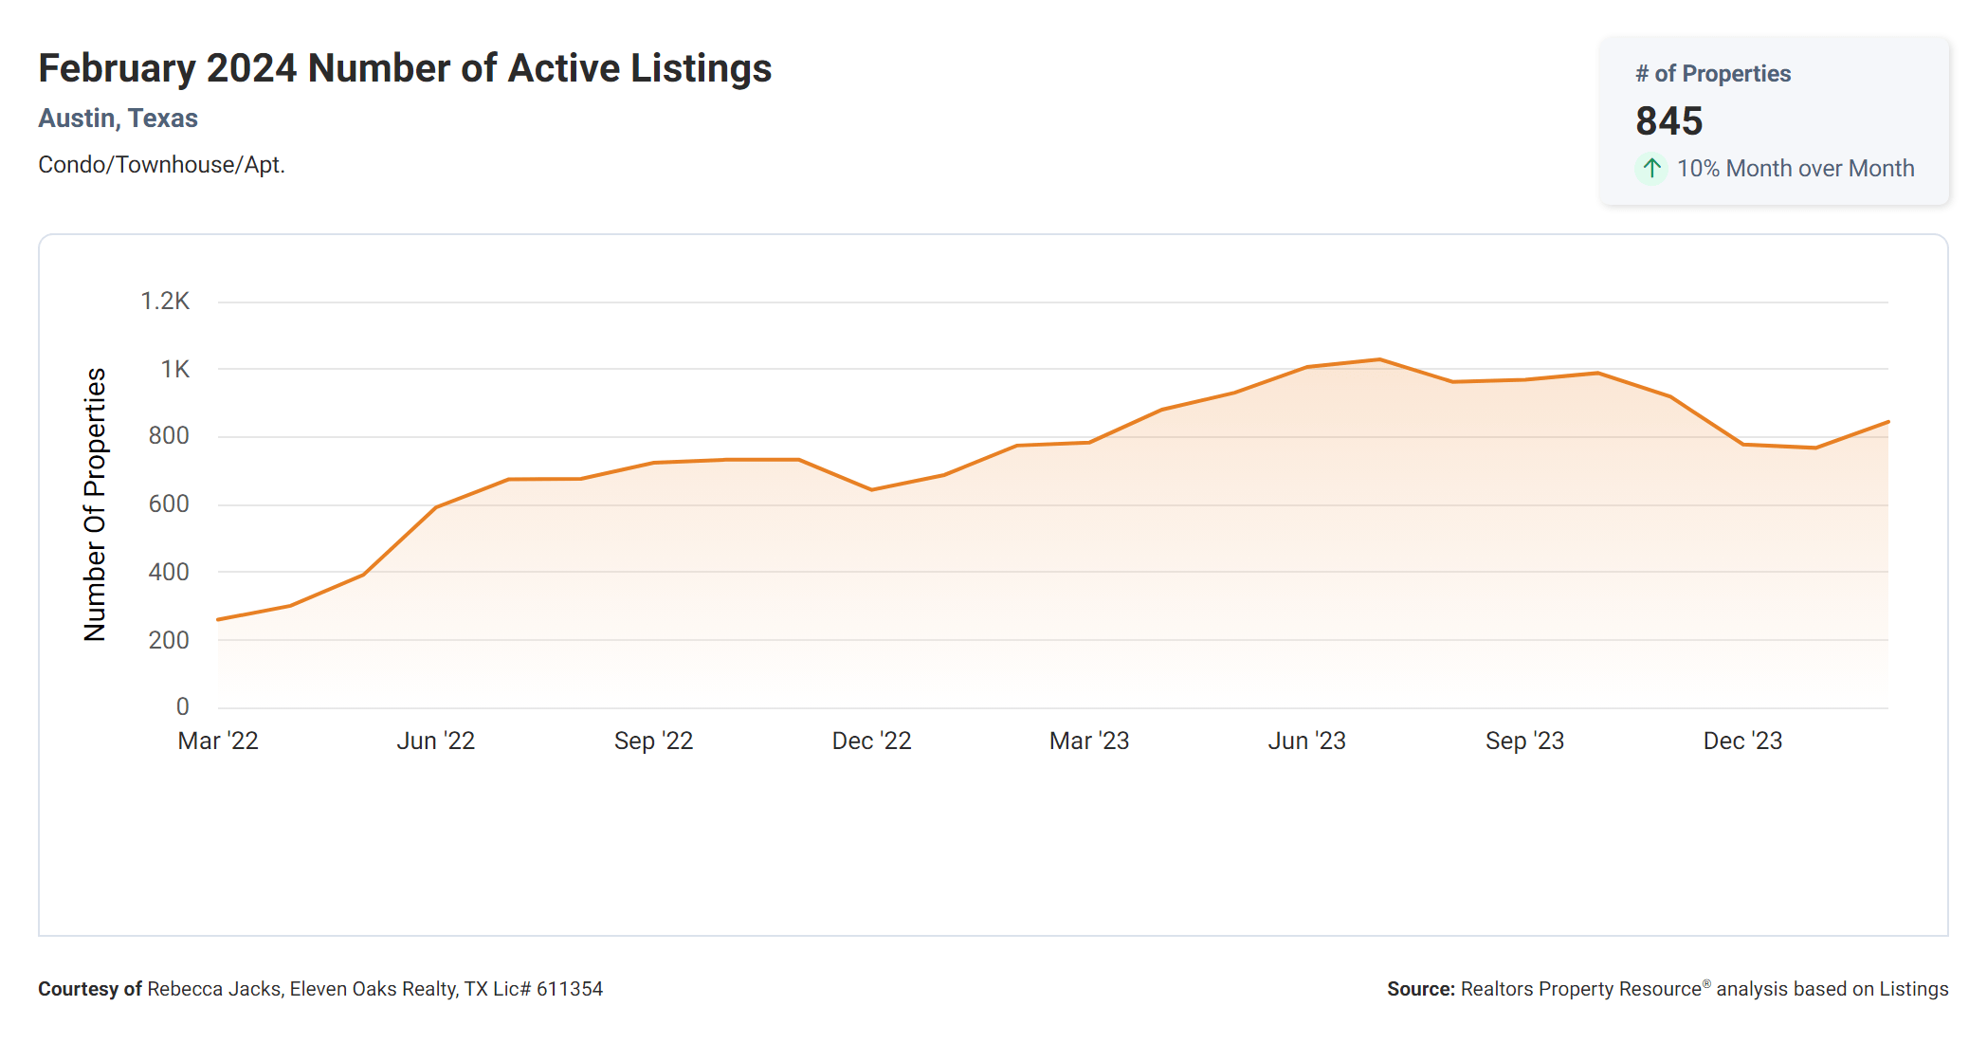Click the 10% Month over Month text
The image size is (1987, 1043).
1795,169
